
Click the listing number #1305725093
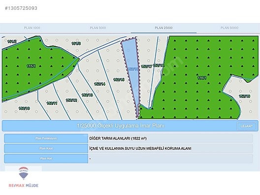point(21,8)
